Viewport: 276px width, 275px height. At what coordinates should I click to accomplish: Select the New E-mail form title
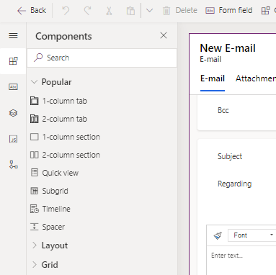[x=228, y=48]
